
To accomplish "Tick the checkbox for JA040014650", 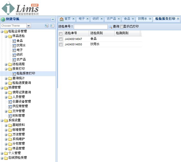I will (x=61, y=44).
